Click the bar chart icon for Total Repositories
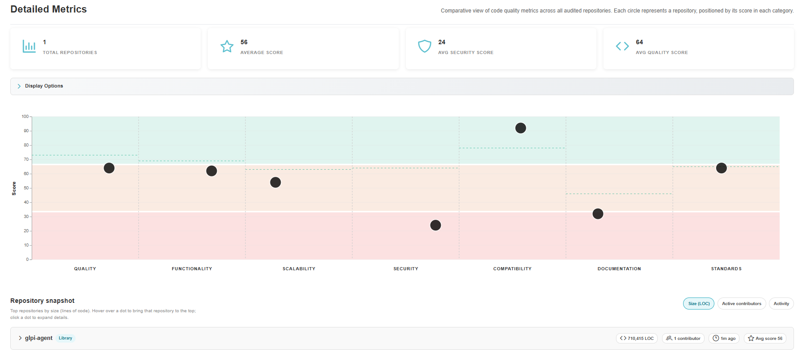 (29, 46)
